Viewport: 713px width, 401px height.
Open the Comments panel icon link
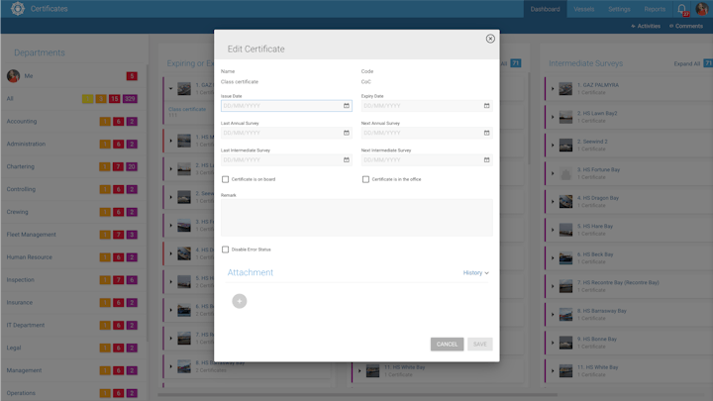(x=686, y=26)
